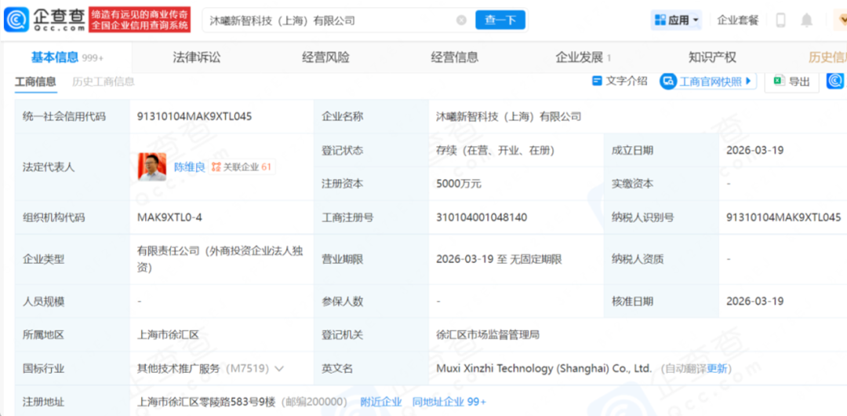Switch to the 知识产权 tab
847x416 pixels.
click(712, 57)
